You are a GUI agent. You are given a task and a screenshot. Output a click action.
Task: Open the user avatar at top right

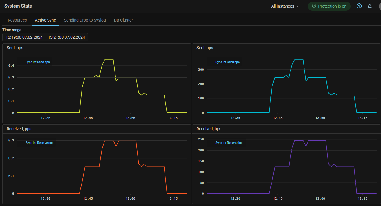point(380,6)
